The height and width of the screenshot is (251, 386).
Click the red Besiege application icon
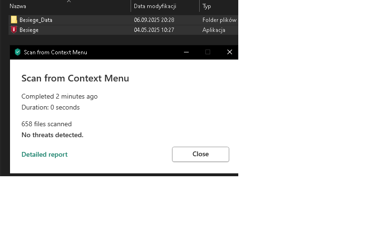(14, 30)
